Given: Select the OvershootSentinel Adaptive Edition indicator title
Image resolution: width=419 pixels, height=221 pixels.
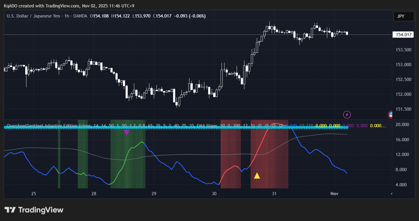Looking at the screenshot, I should click(42, 126).
